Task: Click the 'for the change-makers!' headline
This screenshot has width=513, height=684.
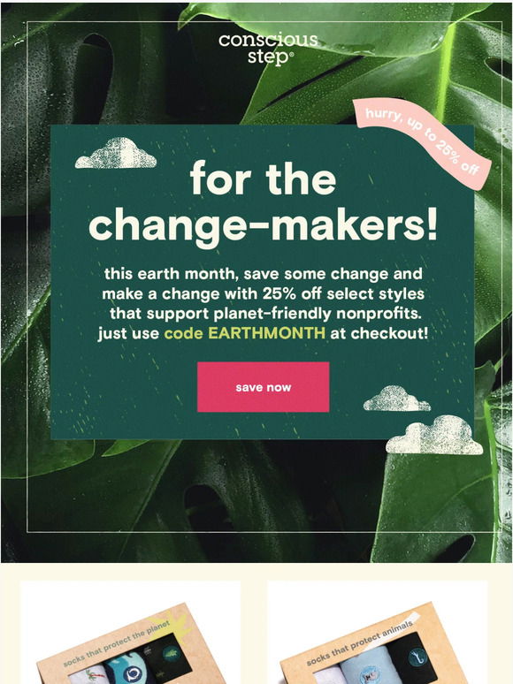Action: [x=264, y=201]
